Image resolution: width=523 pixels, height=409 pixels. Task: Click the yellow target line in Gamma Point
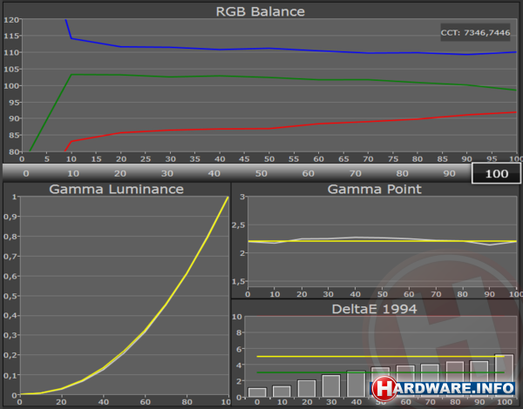click(x=383, y=241)
